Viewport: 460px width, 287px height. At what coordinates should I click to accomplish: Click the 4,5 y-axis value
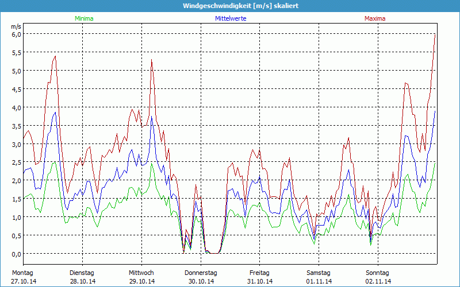point(17,89)
